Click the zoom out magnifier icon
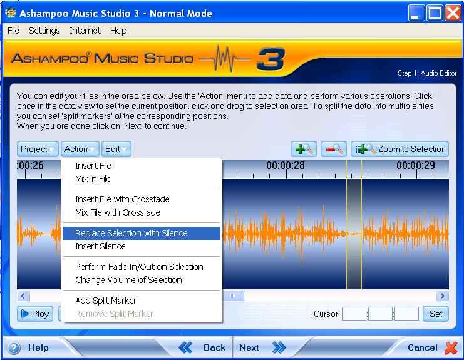The height and width of the screenshot is (360, 464). tap(333, 149)
